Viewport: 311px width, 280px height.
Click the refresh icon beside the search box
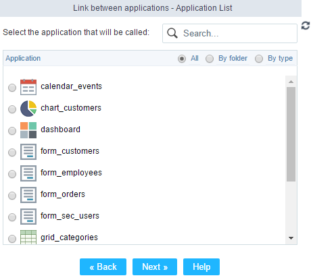click(x=306, y=26)
